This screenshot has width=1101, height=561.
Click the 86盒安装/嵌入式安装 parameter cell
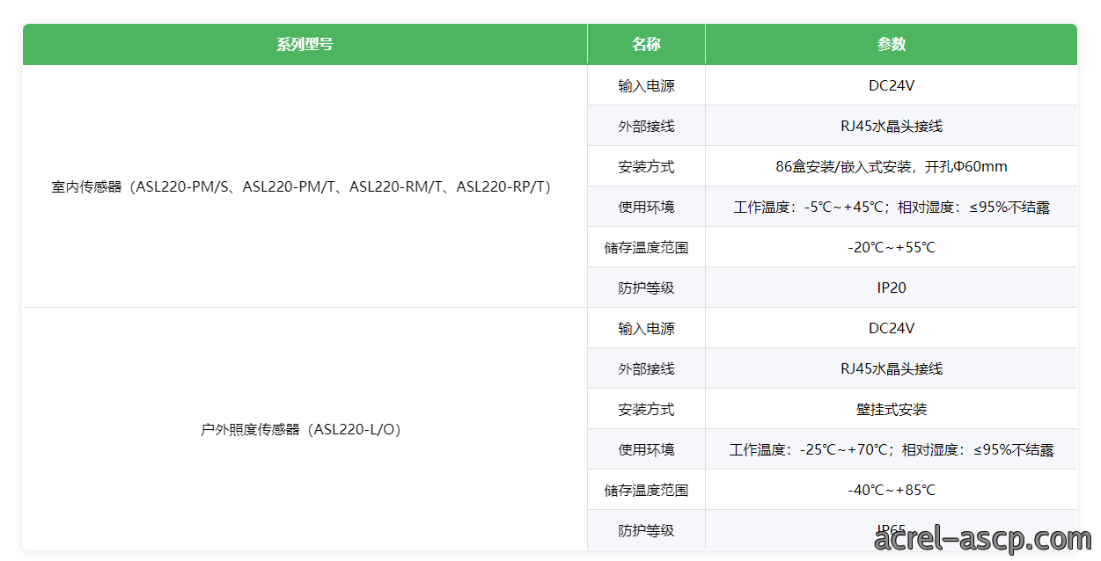pos(892,166)
